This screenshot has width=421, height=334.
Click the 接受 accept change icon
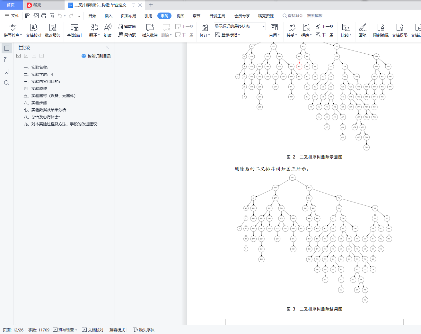[x=292, y=27]
